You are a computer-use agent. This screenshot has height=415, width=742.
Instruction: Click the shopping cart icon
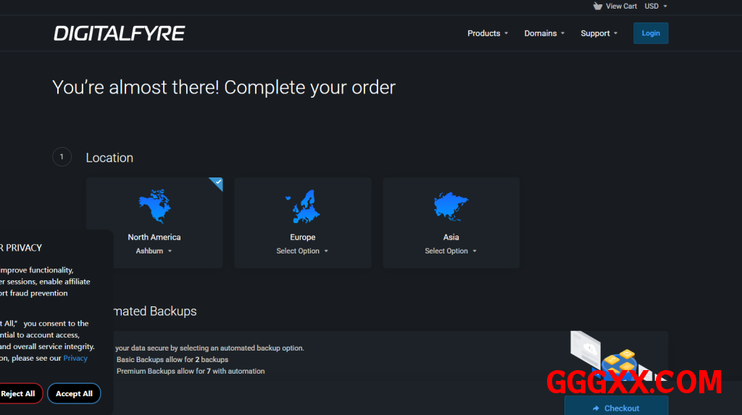click(x=597, y=6)
